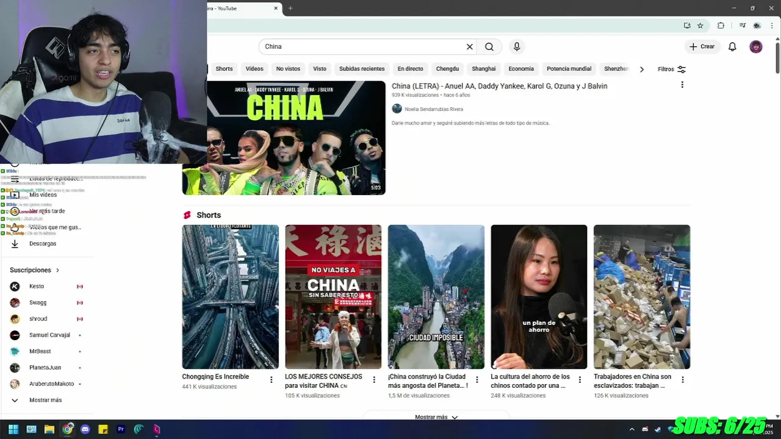Open the Chrome three-dot menu
This screenshot has height=439, width=781.
coord(772,26)
